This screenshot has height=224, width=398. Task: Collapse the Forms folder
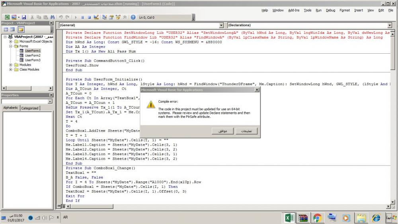(x=10, y=46)
